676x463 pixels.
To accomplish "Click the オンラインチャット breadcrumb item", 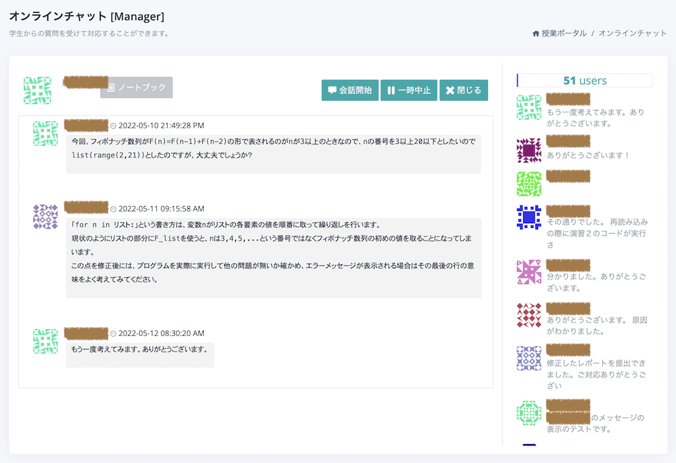I will tap(632, 33).
